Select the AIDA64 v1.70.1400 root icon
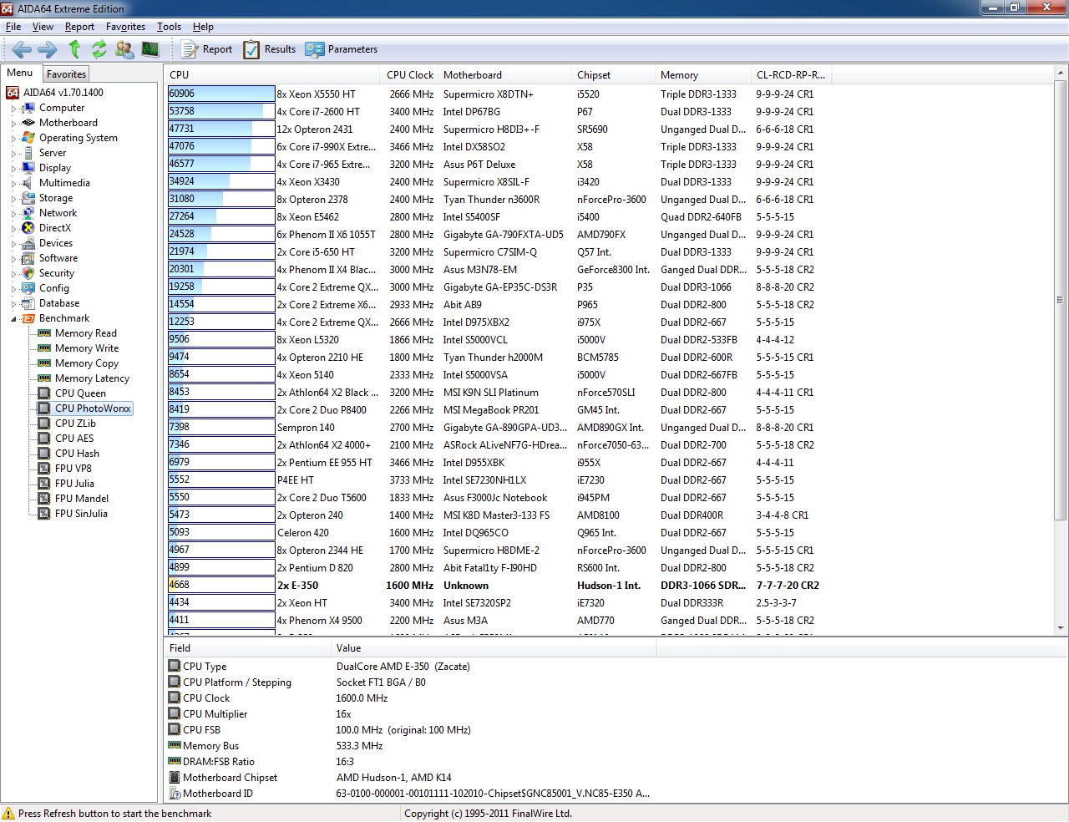The height and width of the screenshot is (822, 1069). point(13,93)
